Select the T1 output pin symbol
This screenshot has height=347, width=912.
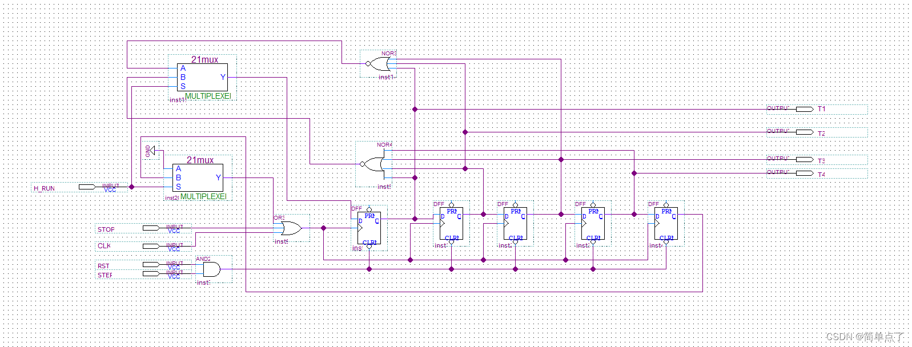click(805, 109)
